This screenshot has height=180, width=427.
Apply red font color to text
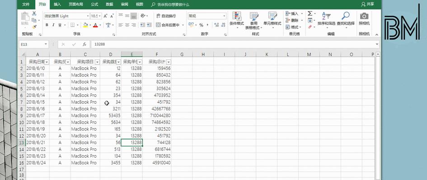[95, 25]
